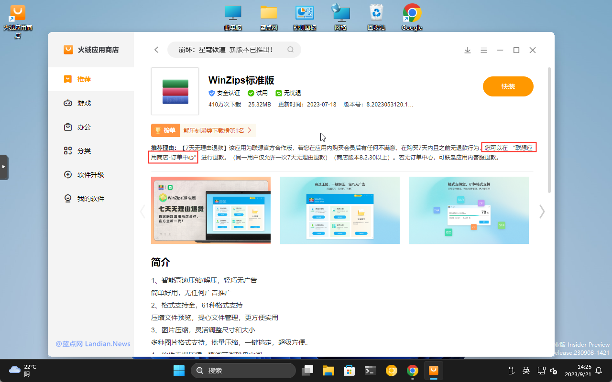
Task: Open the Windows Start menu
Action: pyautogui.click(x=179, y=371)
